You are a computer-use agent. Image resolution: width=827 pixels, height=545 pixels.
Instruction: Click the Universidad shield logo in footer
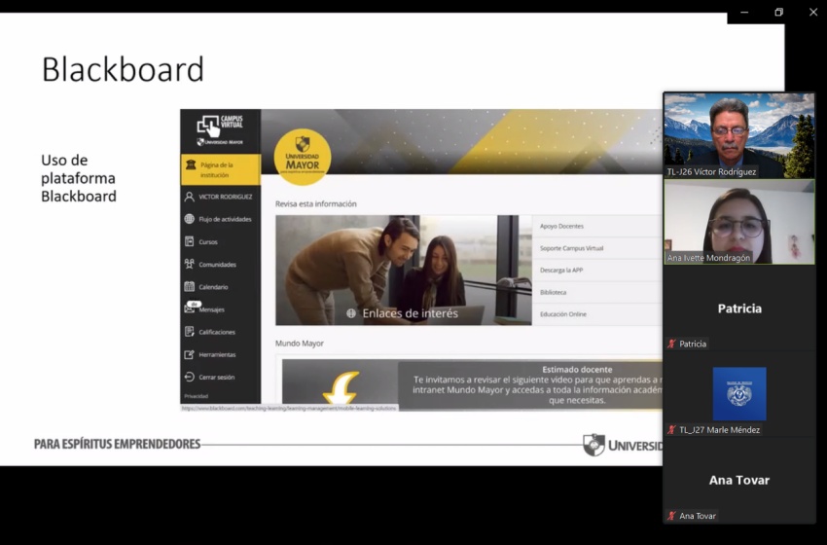point(593,445)
